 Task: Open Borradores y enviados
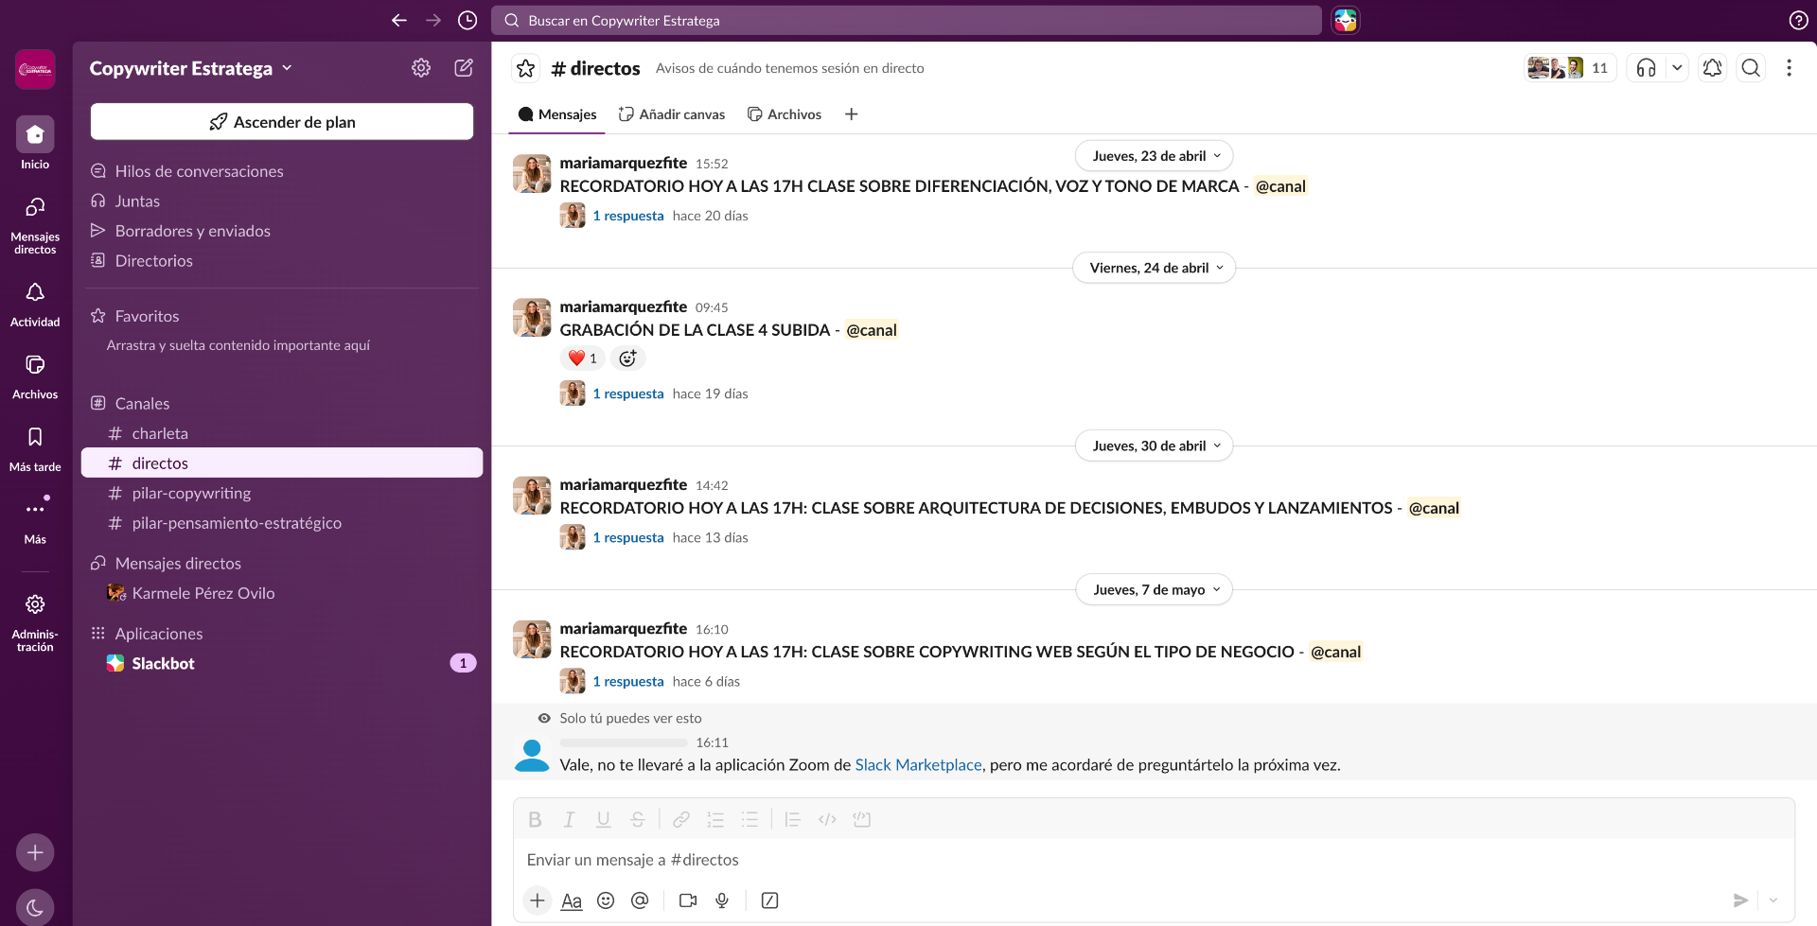[x=282, y=231]
